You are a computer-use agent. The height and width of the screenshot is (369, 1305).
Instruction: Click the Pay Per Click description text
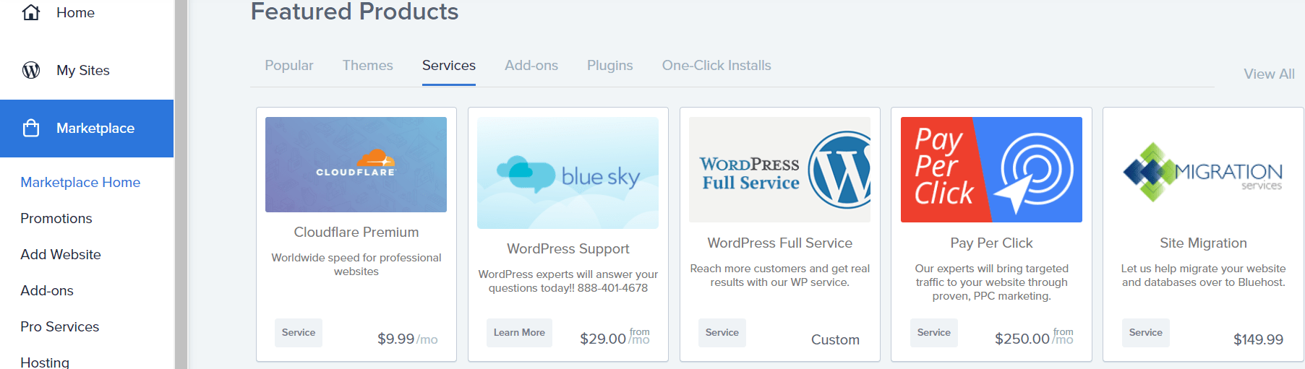[x=991, y=282]
